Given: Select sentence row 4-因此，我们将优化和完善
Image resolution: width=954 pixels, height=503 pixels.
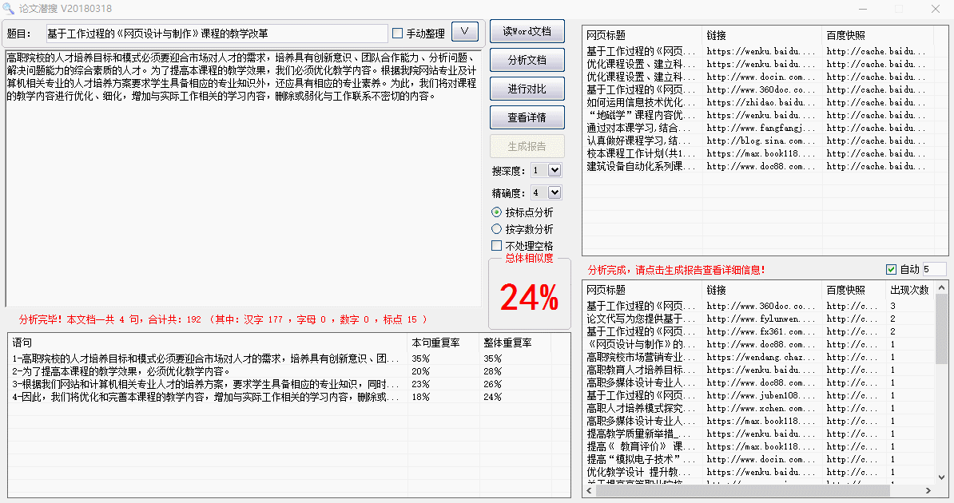Looking at the screenshot, I should (288, 397).
